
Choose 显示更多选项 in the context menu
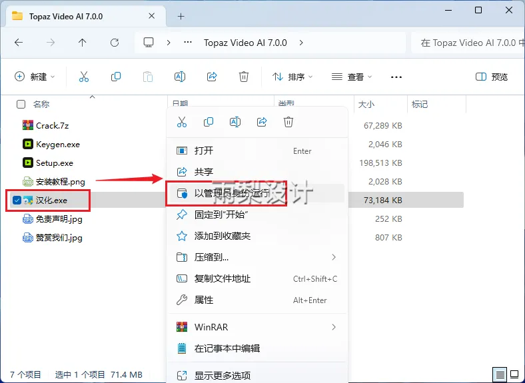coord(257,375)
